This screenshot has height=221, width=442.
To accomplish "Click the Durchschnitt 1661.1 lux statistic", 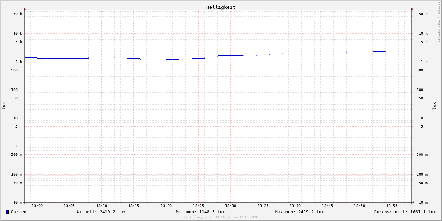I will (x=405, y=212).
